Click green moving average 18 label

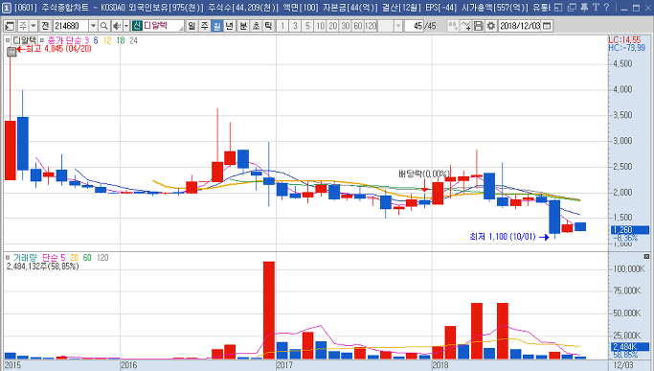click(121, 40)
